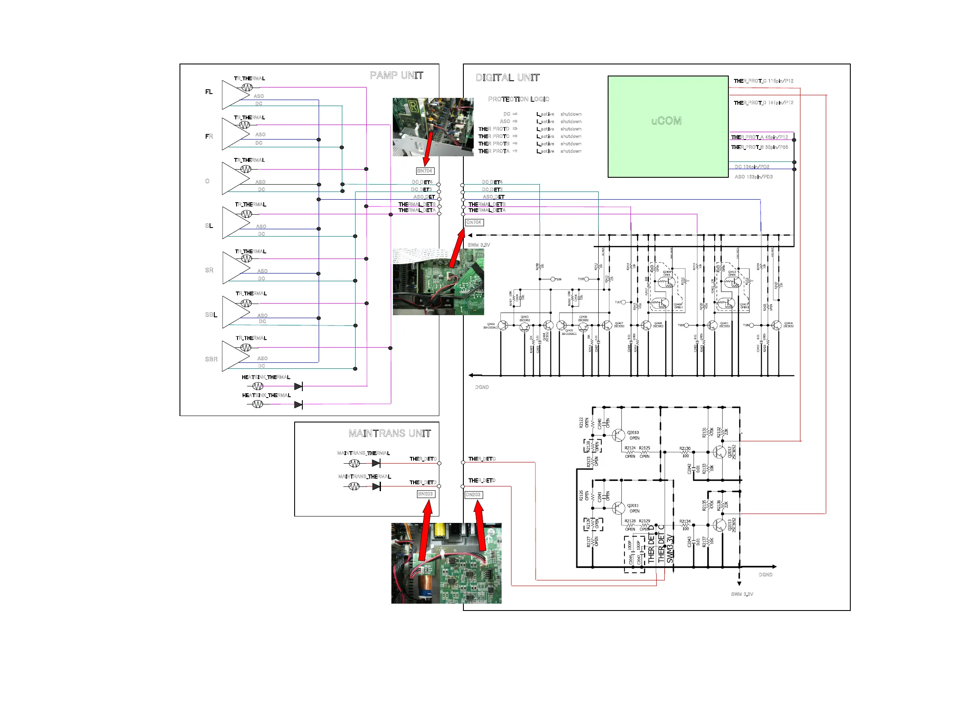The width and height of the screenshot is (974, 723).
Task: Click the BN203 connector label box
Action: coord(426,494)
